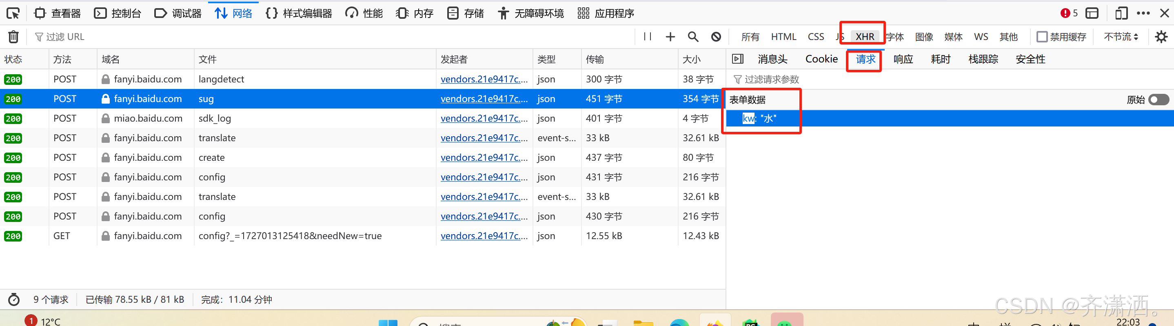Open the 请求 request tab
The width and height of the screenshot is (1174, 326).
click(866, 59)
